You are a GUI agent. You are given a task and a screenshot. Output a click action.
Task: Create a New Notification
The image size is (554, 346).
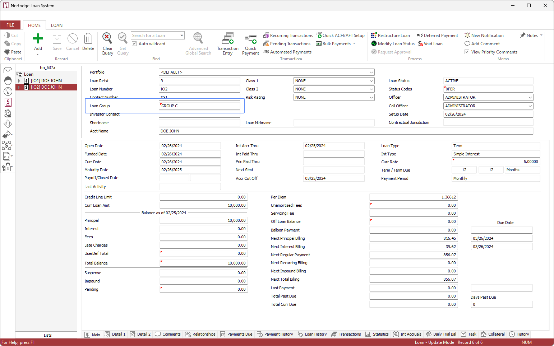click(484, 36)
